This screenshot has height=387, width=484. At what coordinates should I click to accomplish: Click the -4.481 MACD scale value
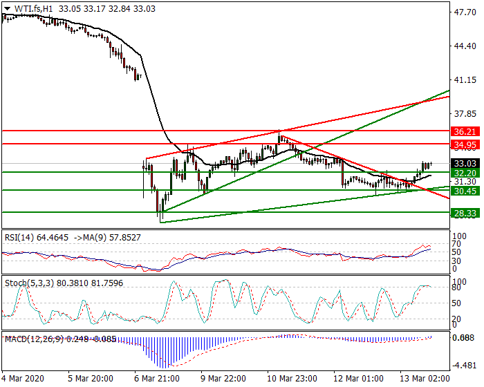[464, 366]
